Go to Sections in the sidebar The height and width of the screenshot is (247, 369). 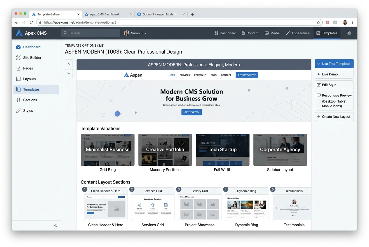(x=36, y=100)
